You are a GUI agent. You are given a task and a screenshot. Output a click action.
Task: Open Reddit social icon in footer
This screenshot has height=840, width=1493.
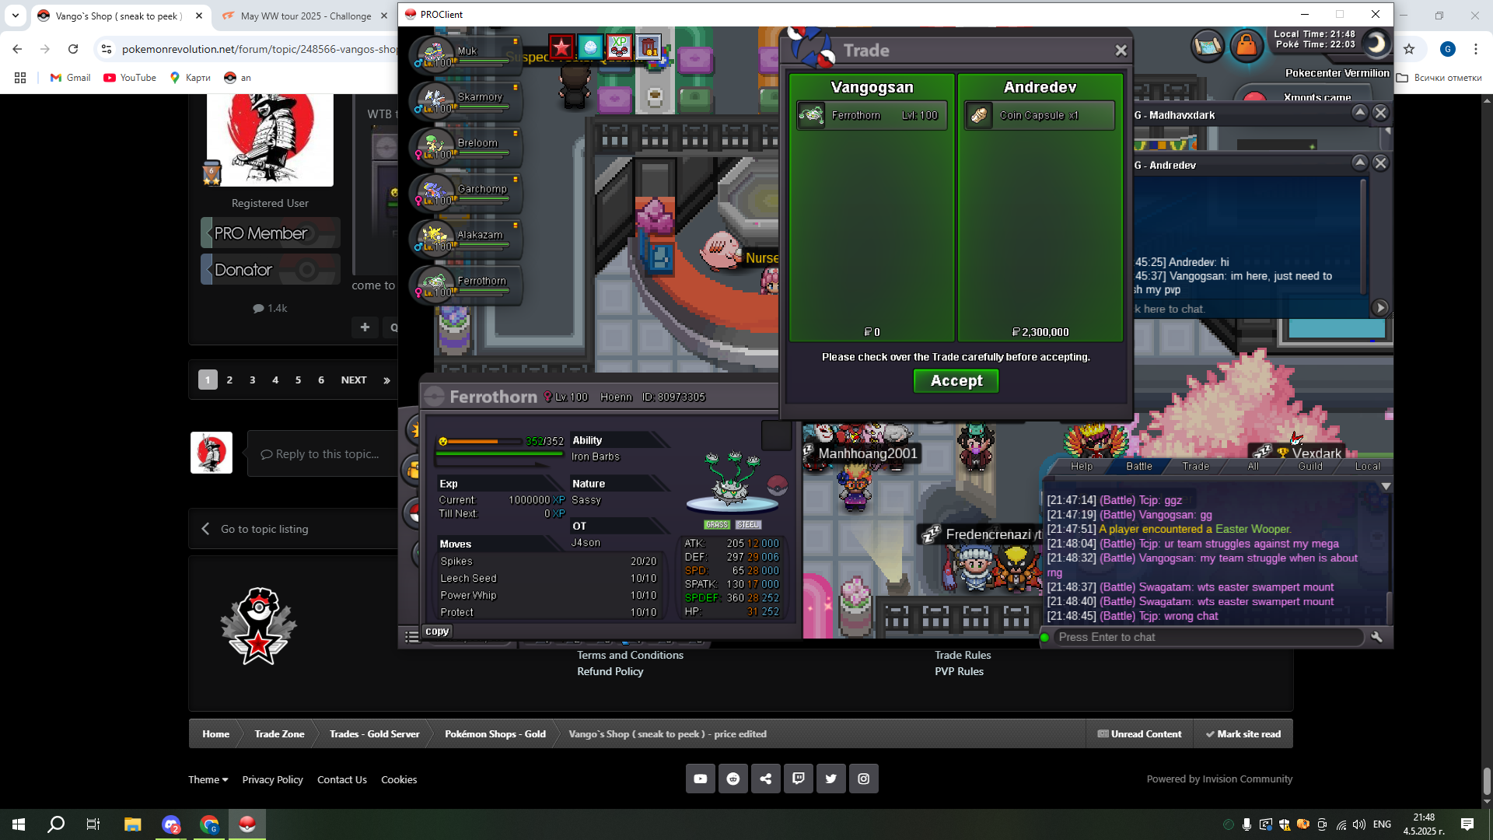pos(733,779)
